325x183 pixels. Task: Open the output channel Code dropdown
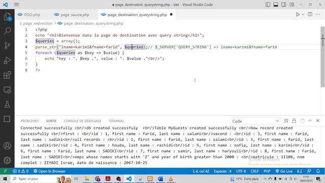255,121
